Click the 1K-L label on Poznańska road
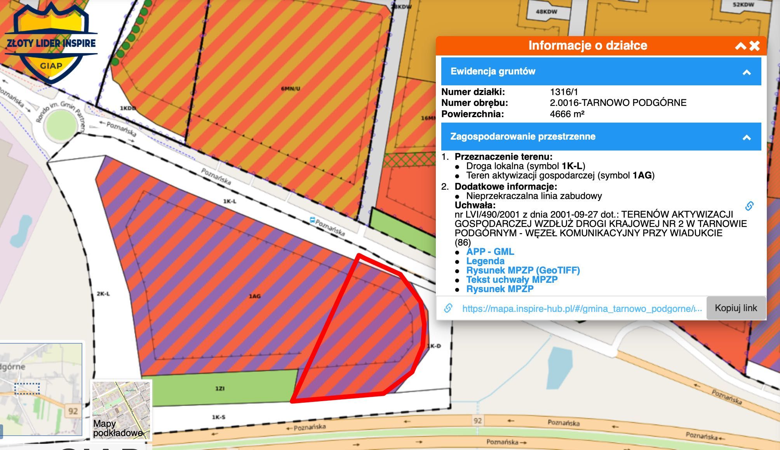 [230, 201]
